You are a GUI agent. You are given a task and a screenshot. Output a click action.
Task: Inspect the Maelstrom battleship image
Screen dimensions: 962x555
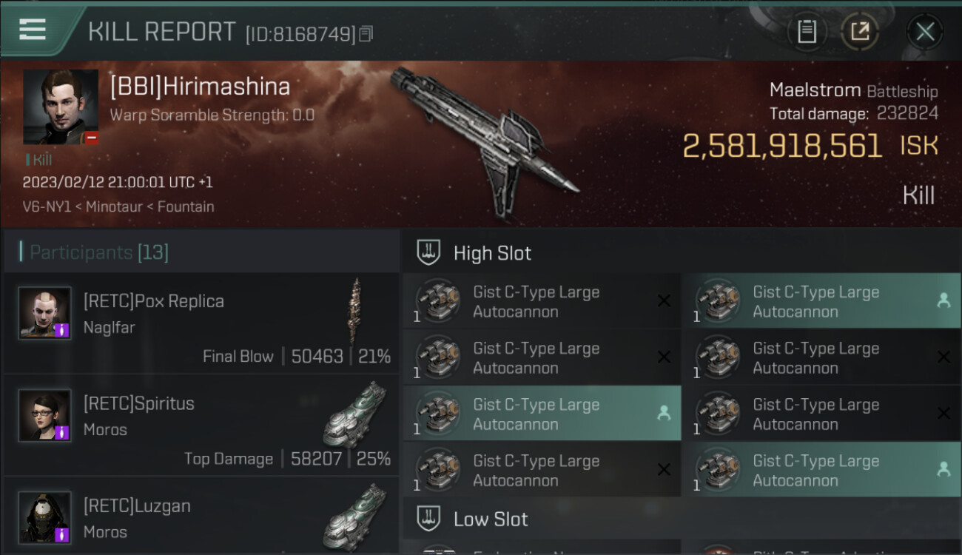pos(485,141)
